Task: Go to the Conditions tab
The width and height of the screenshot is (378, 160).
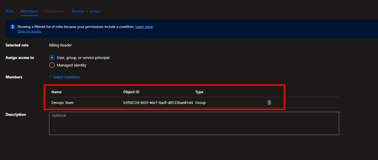Action: tap(54, 11)
